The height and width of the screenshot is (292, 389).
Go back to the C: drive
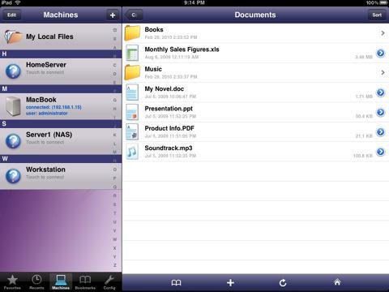[x=134, y=15]
